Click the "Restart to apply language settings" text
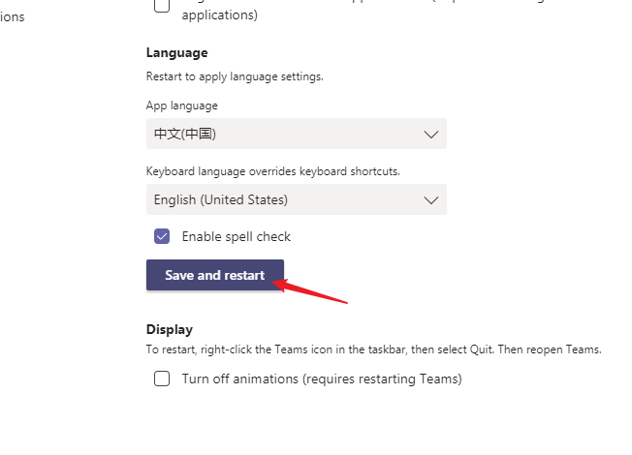Image resolution: width=632 pixels, height=455 pixels. [x=234, y=76]
